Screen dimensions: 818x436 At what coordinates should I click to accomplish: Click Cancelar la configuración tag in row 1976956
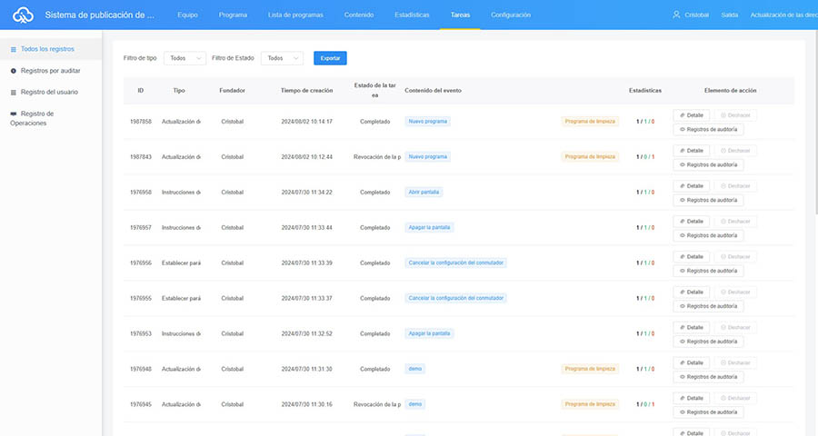[456, 263]
